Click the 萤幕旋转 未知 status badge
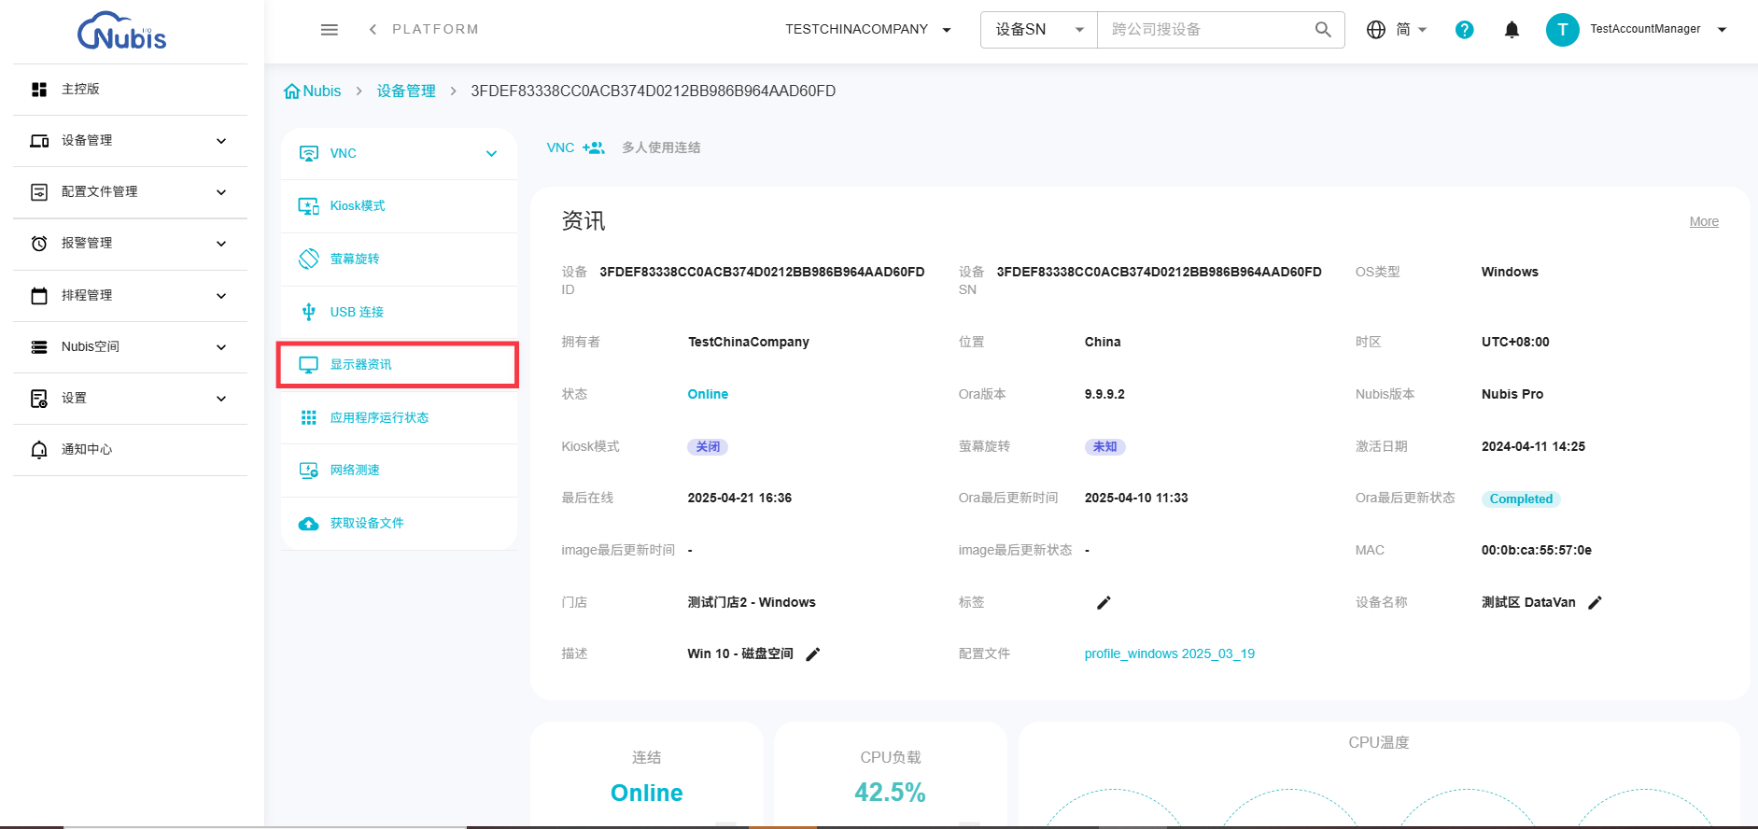The width and height of the screenshot is (1758, 829). tap(1104, 446)
